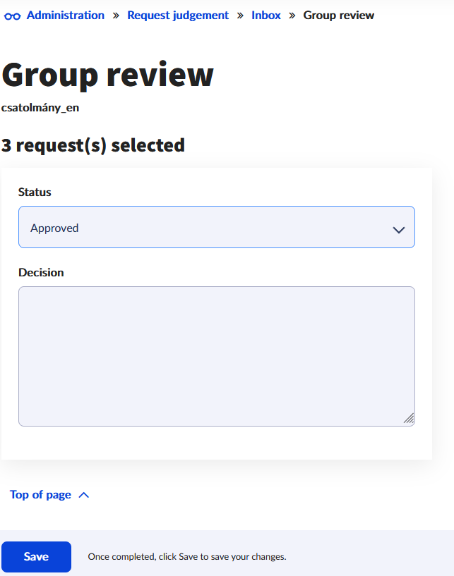Click the glasses icon beside Administration
454x576 pixels.
tap(13, 16)
